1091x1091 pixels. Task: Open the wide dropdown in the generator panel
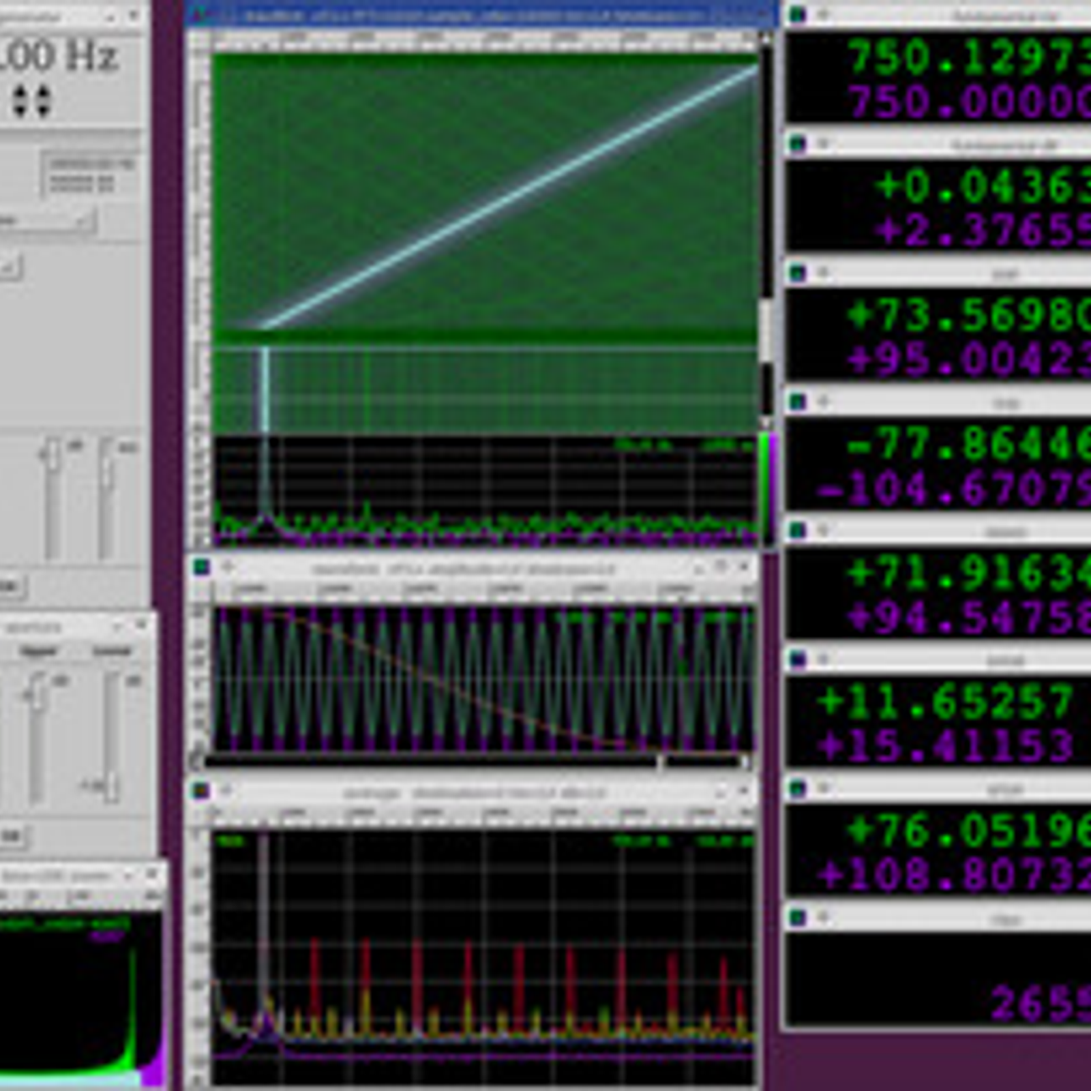(46, 221)
